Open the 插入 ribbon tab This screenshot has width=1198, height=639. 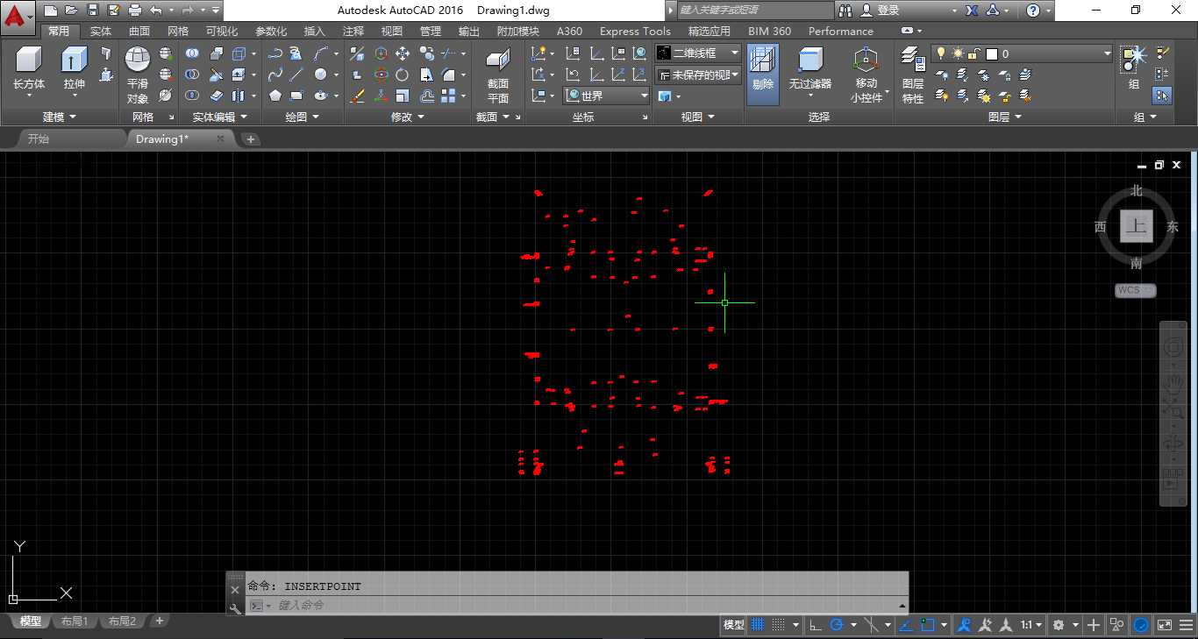314,31
